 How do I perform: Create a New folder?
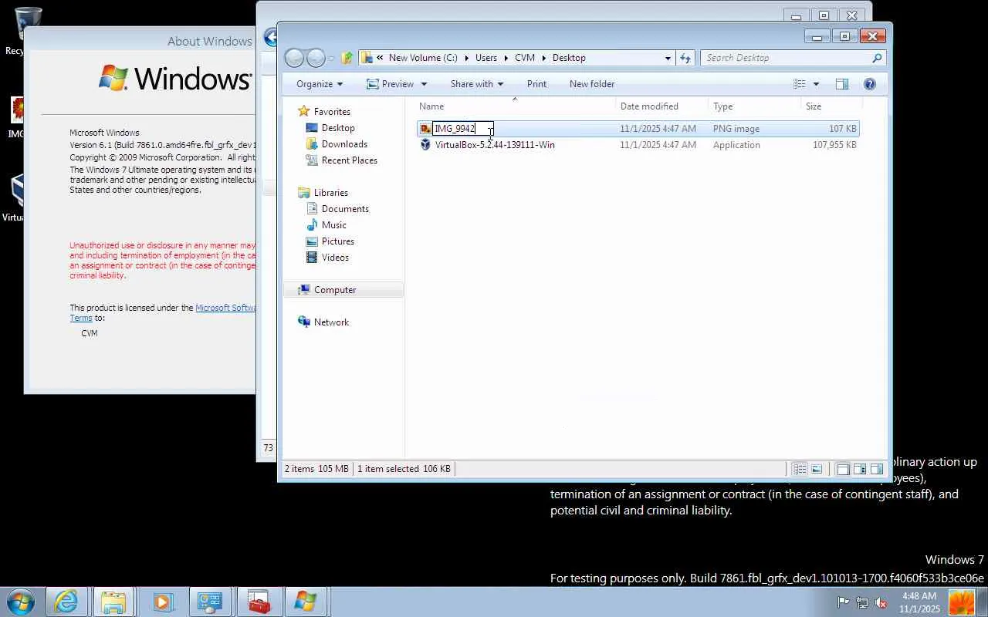pyautogui.click(x=592, y=84)
